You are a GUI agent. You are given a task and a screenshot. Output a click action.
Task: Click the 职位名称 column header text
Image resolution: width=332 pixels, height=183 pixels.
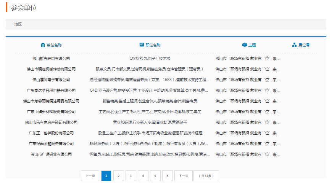(153, 45)
